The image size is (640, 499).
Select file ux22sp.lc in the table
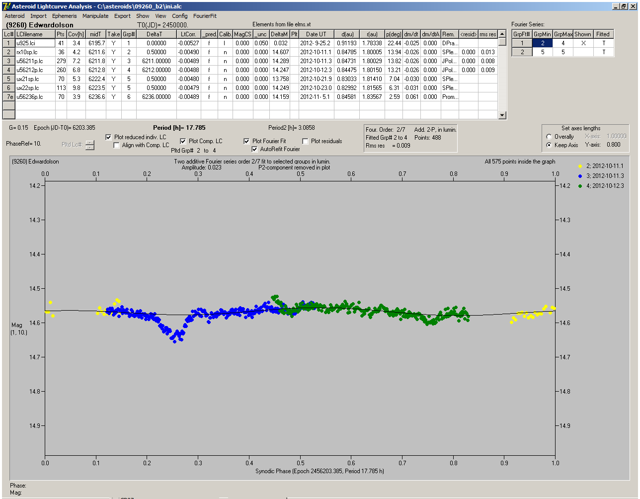coord(35,88)
